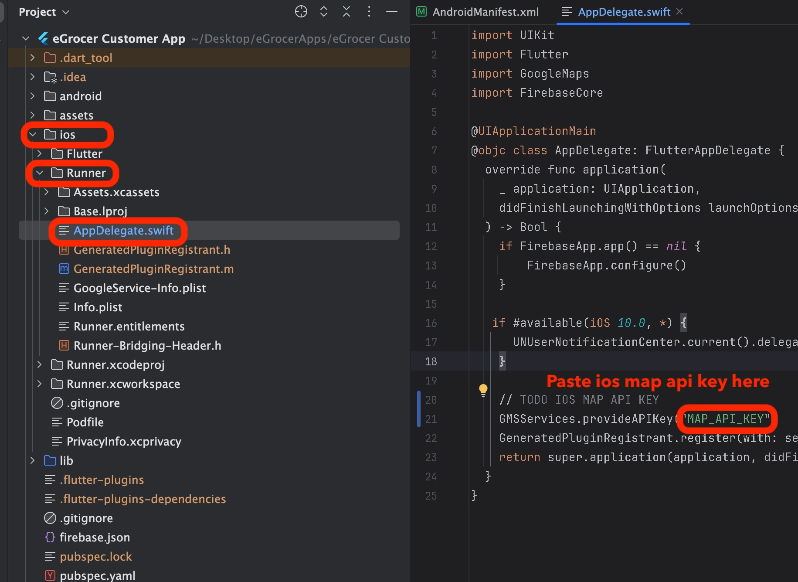Click the TODO IOS MAP API KEY comment
798x582 pixels.
tap(579, 400)
